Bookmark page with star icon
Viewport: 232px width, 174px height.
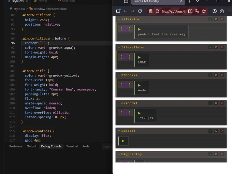(204, 11)
